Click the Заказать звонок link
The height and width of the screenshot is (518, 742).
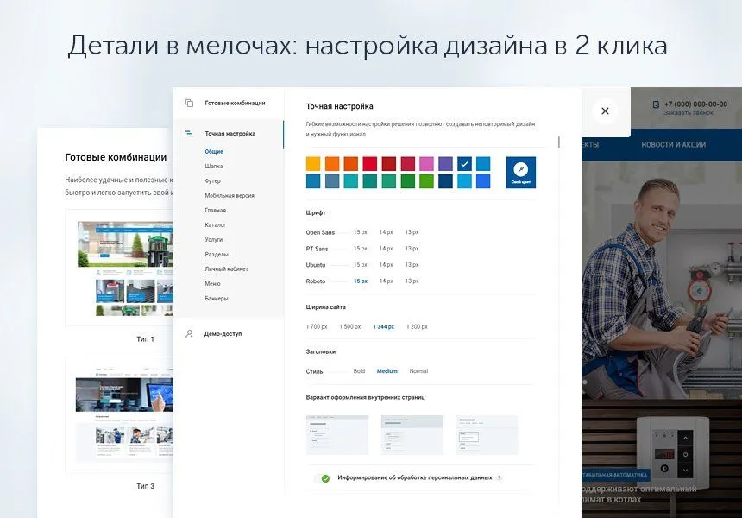[688, 113]
